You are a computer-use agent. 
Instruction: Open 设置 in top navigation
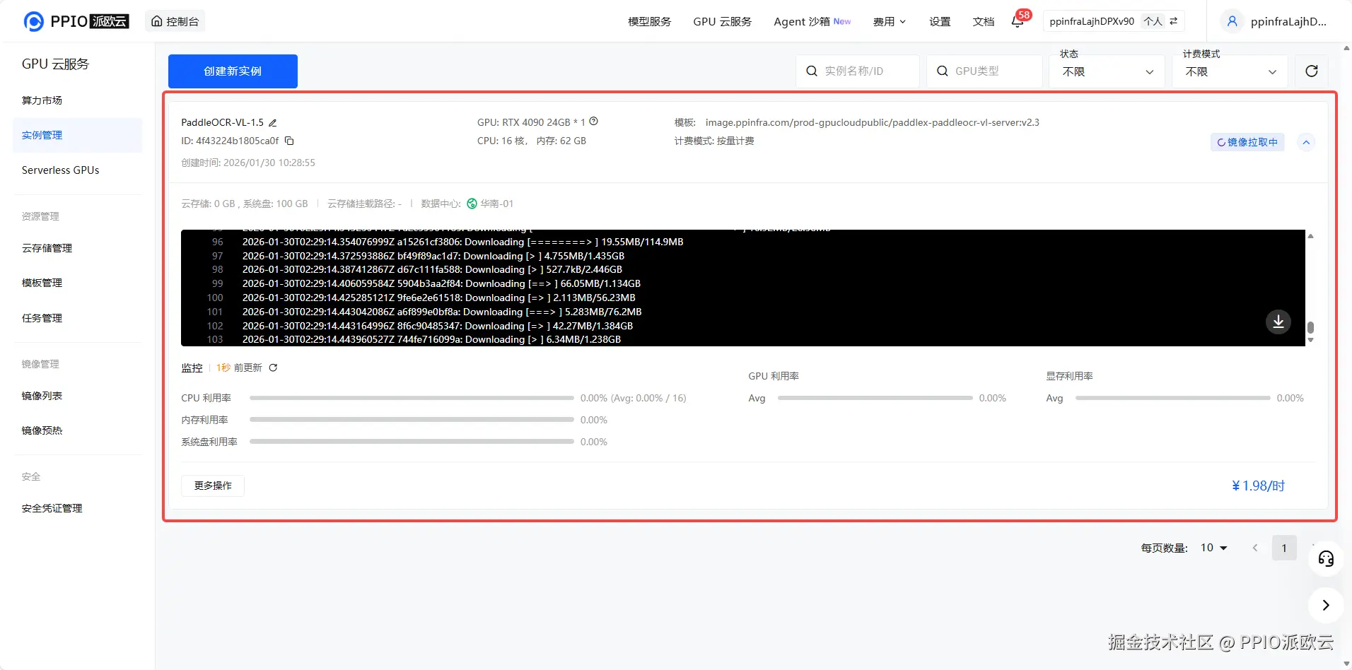[x=939, y=22]
